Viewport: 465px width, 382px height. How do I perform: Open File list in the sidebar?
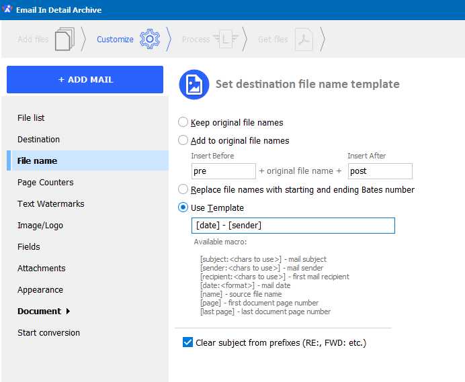31,118
